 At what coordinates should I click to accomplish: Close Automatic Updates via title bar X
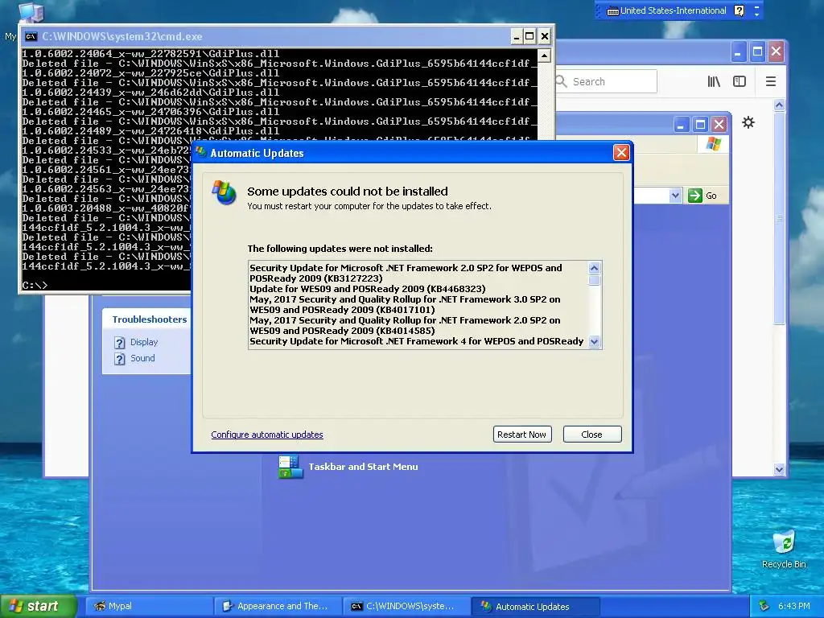click(x=621, y=153)
